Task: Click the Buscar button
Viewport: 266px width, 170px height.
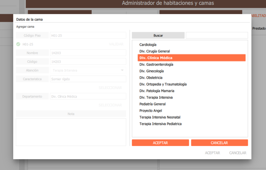Action: click(158, 35)
